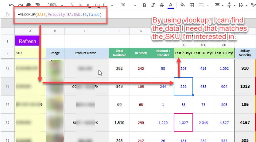Viewport: 256px width, 142px height.
Task: Toggle Strikethrough formatting
Action: coord(162,5)
